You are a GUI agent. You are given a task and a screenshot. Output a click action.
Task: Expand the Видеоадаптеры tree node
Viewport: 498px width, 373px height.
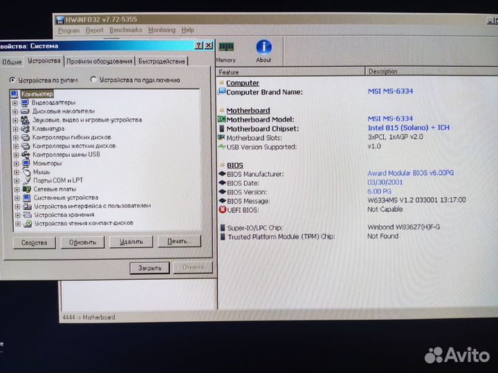(x=15, y=103)
